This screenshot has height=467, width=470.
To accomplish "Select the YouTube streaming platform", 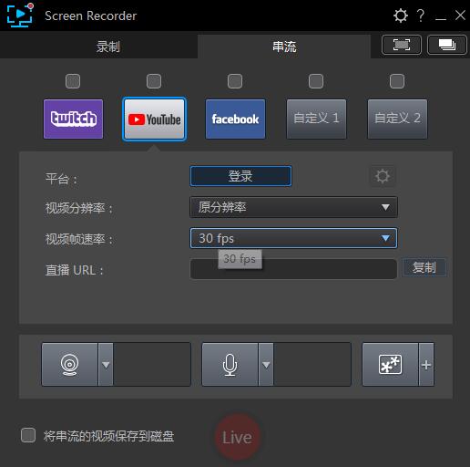I will tap(154, 119).
